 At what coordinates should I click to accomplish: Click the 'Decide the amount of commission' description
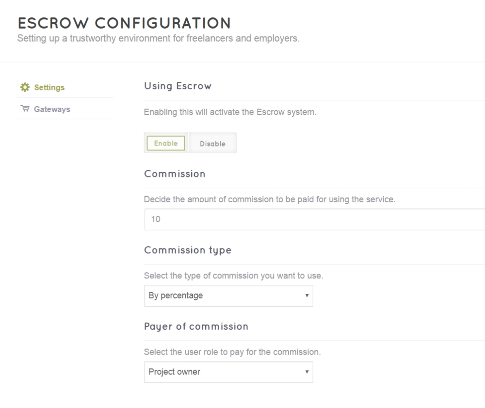270,199
